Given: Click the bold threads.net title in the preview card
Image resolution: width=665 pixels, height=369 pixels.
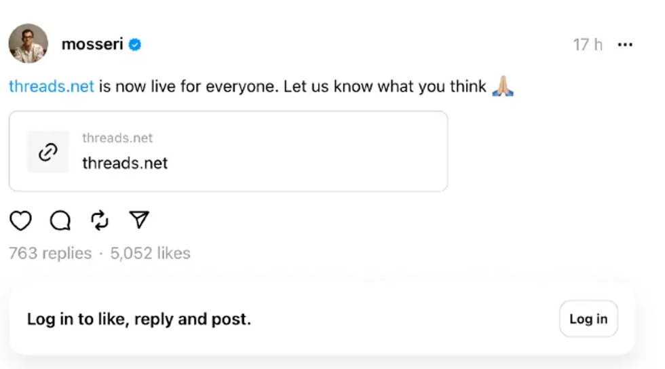Looking at the screenshot, I should click(x=125, y=163).
